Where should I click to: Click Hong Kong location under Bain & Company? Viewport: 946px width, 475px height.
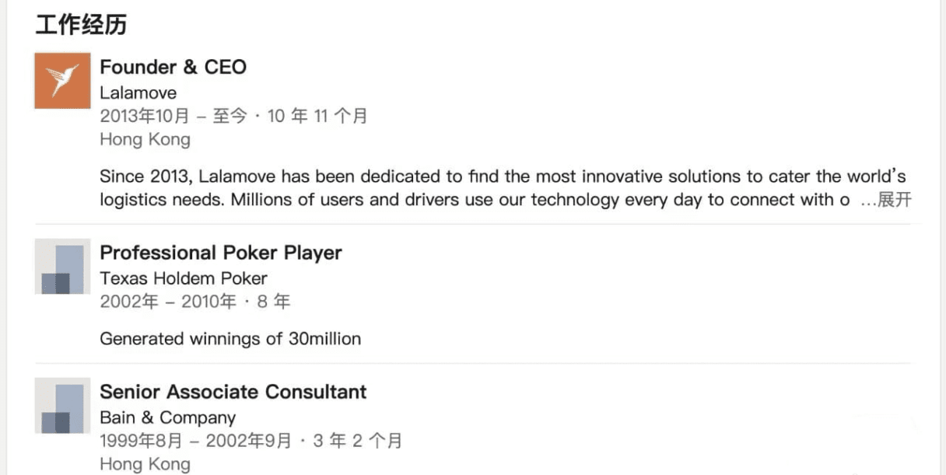pos(145,464)
